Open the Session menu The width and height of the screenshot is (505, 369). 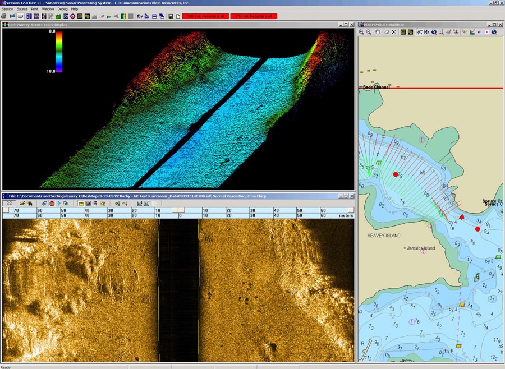7,9
